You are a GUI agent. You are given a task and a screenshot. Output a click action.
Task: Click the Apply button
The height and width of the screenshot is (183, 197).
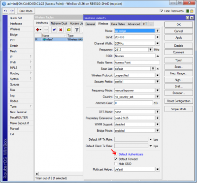179,37
